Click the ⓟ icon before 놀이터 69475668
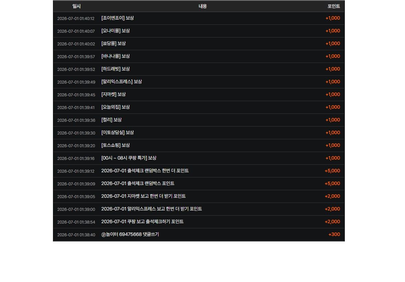The image size is (405, 282). pos(103,235)
